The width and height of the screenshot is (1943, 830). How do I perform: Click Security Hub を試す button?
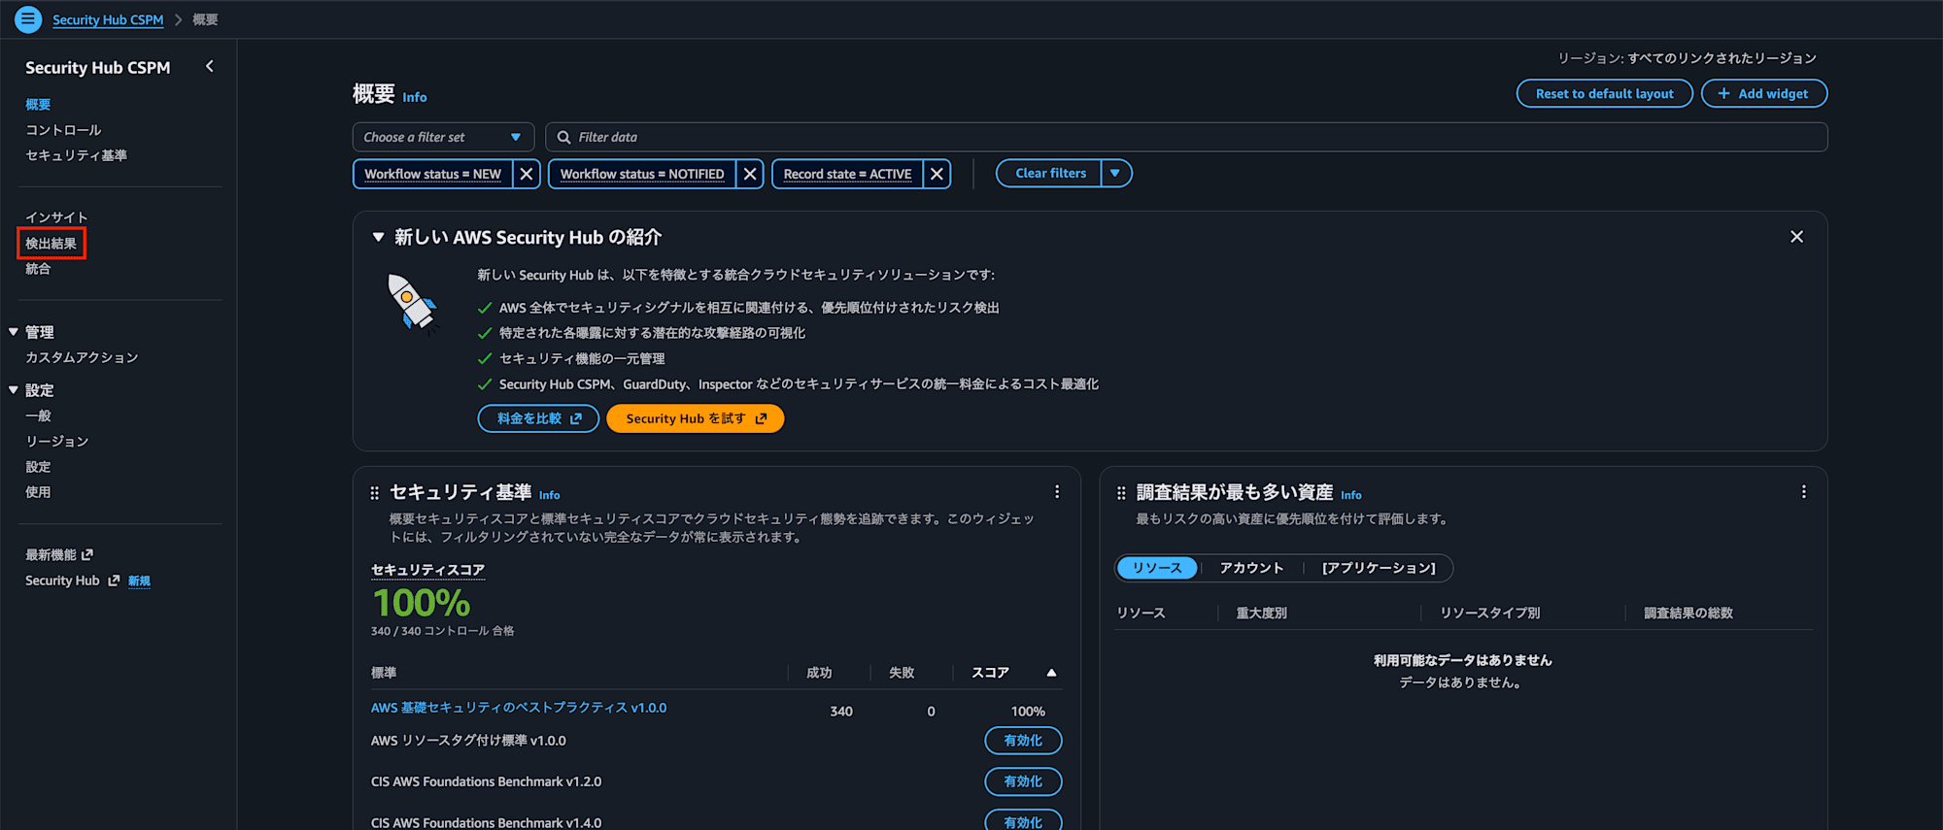[x=696, y=418]
